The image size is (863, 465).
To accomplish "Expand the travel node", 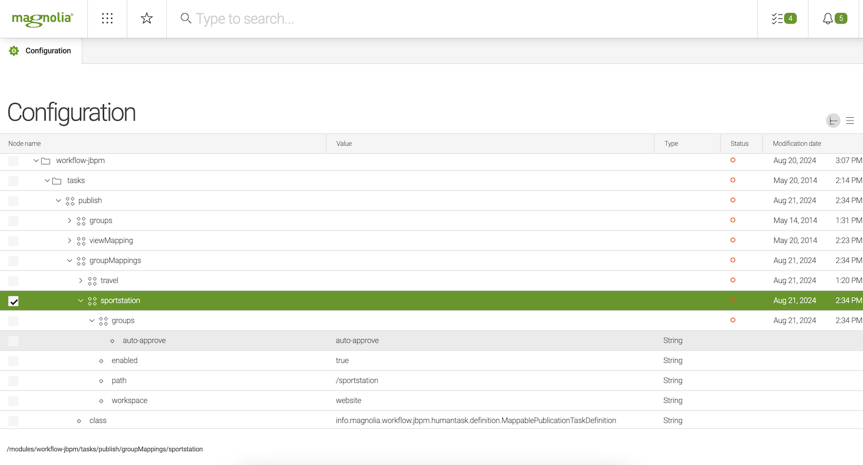I will pos(81,281).
